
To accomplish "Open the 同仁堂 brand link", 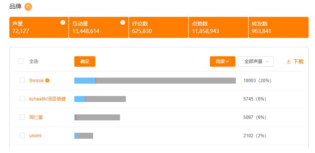I will [36, 117].
